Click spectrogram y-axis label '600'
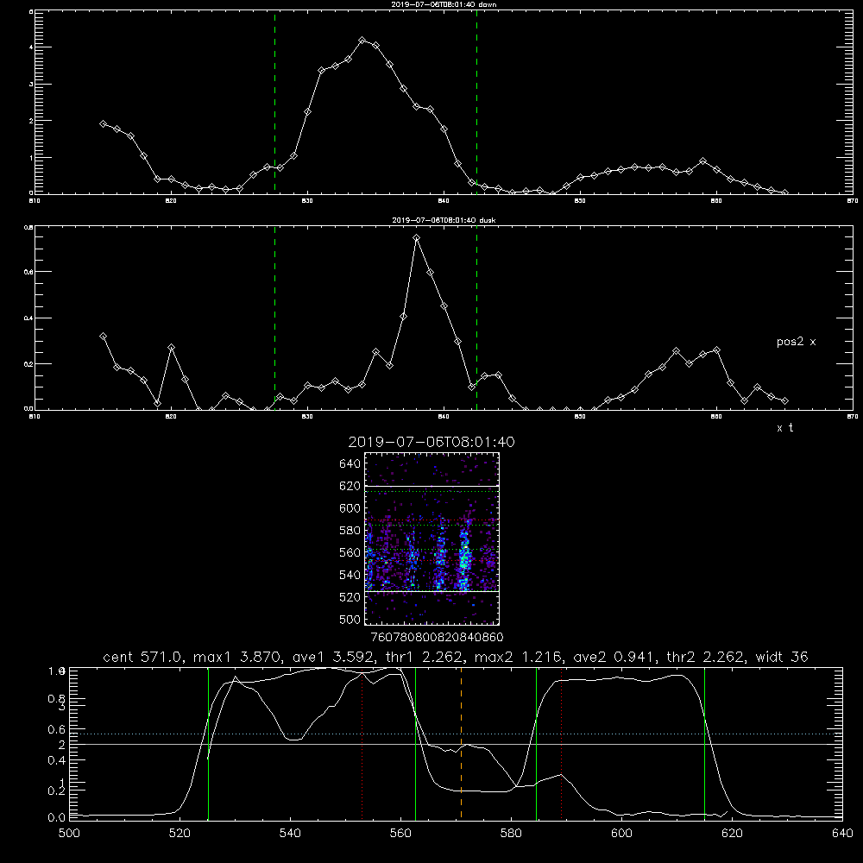This screenshot has width=863, height=863. point(350,508)
